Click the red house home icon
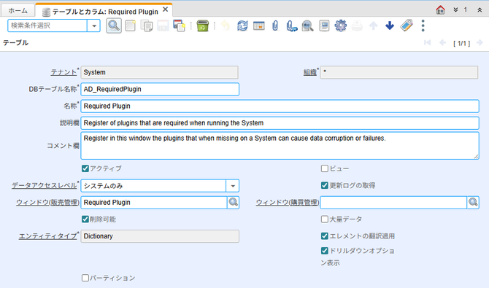This screenshot has height=288, width=489. [440, 10]
